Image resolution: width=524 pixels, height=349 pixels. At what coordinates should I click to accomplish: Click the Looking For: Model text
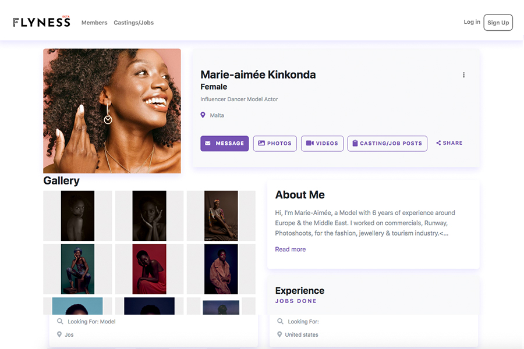[91, 322]
